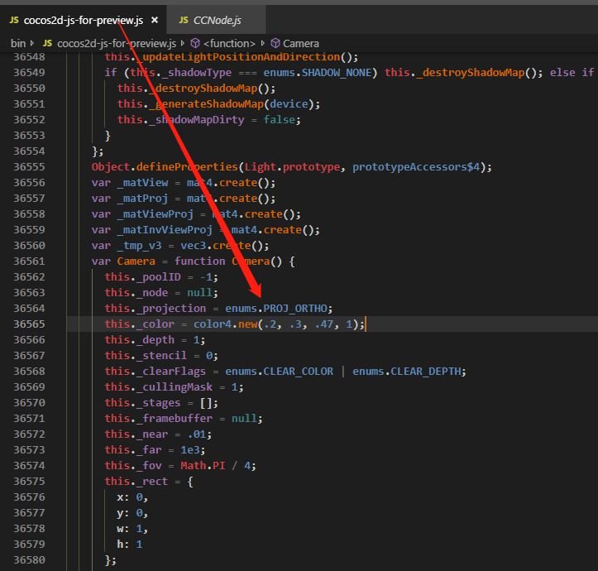The height and width of the screenshot is (571, 598).
Task: Select the cocos2d-js-for-preview.js editor tab
Action: 81,19
